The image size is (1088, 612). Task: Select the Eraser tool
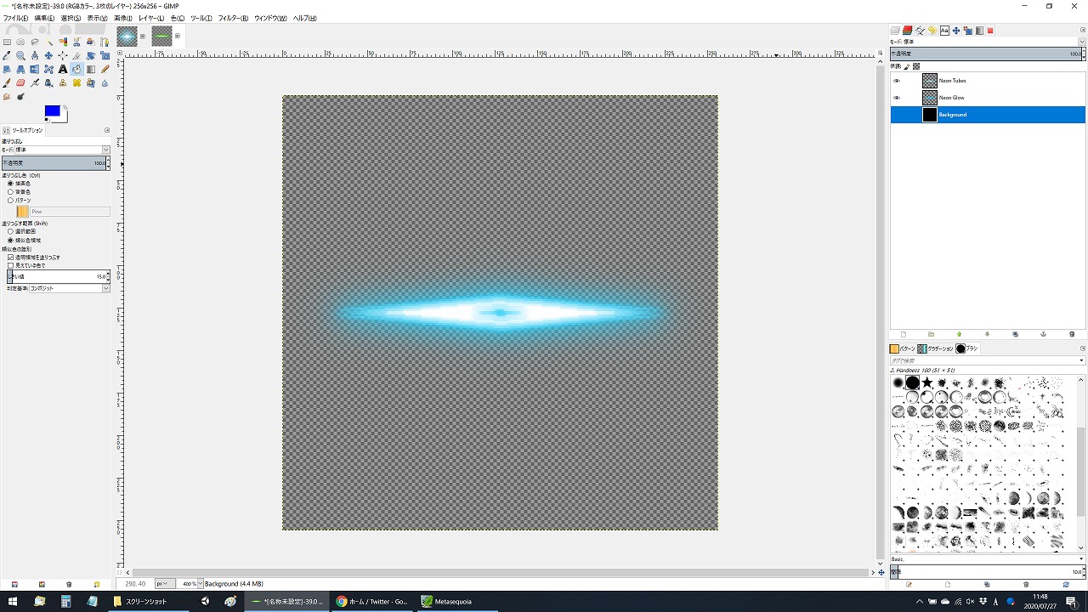[20, 82]
